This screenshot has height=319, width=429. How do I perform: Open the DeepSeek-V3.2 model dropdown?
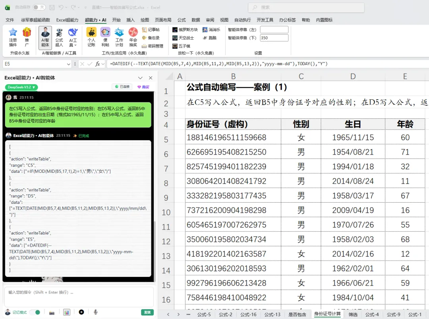pos(21,87)
